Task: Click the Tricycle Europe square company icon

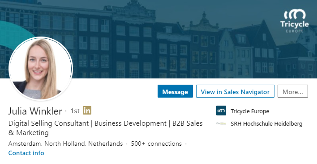Action: coord(221,111)
